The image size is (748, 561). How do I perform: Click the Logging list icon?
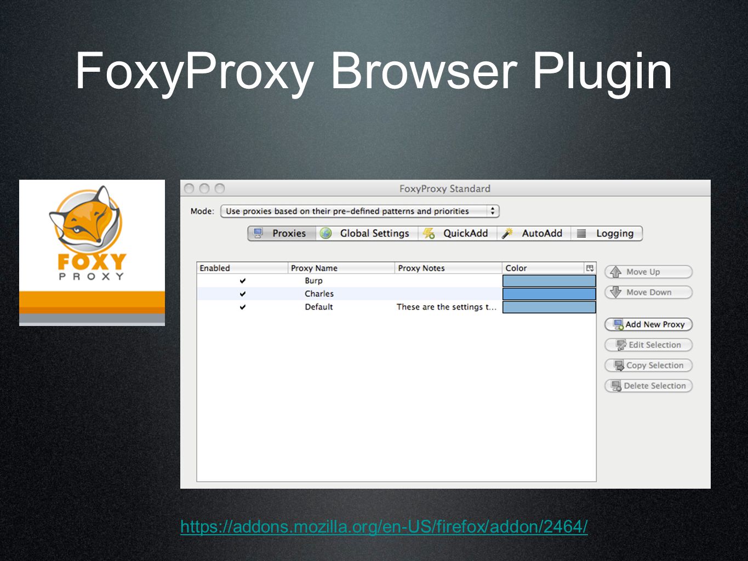(581, 233)
